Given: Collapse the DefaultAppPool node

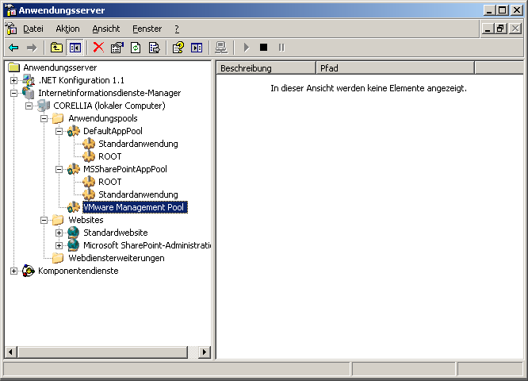Looking at the screenshot, I should point(59,131).
